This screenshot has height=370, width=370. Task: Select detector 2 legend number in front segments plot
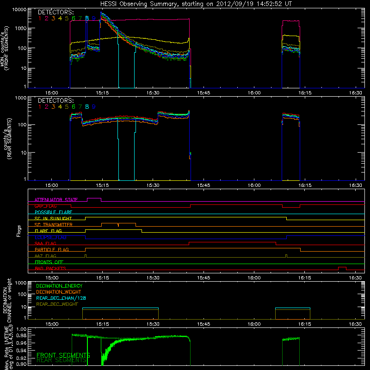coord(47,18)
